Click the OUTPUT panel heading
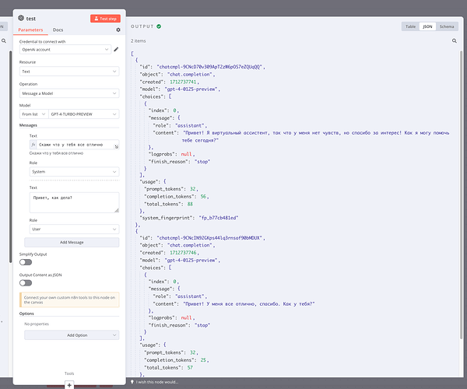The image size is (467, 389). (142, 26)
